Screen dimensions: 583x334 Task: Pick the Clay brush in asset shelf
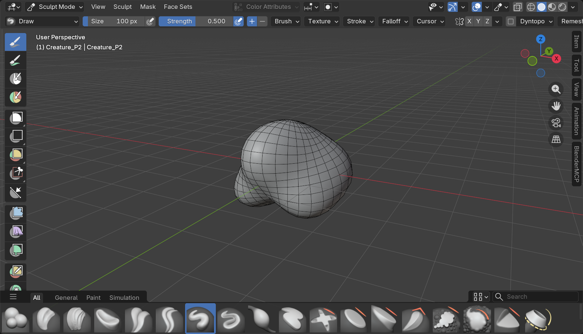(46, 319)
